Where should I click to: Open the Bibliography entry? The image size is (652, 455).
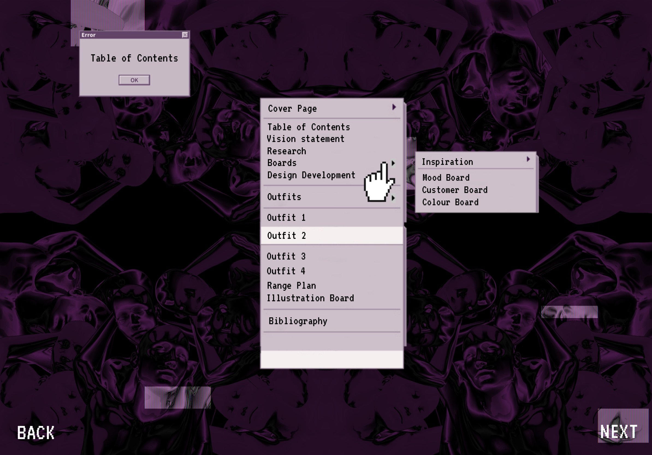pos(298,321)
